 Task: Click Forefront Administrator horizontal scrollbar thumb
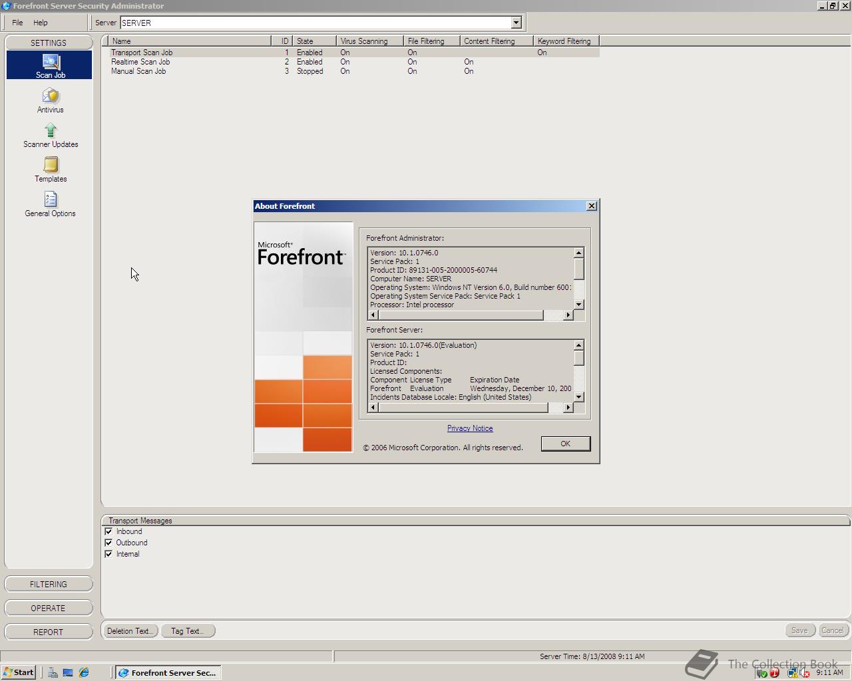pyautogui.click(x=461, y=315)
